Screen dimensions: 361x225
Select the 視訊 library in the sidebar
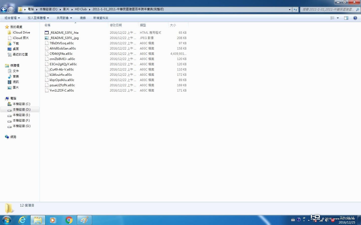point(16,82)
